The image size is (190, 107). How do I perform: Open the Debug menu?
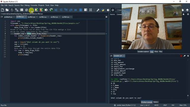27,5
